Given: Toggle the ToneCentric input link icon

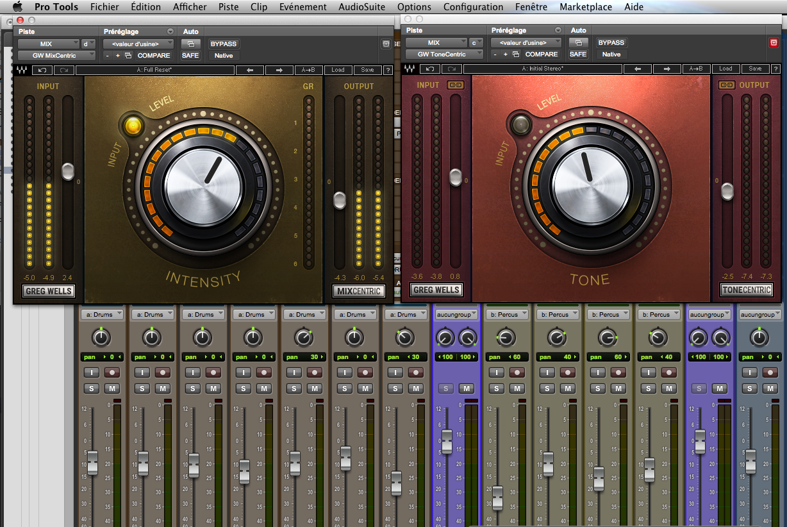Looking at the screenshot, I should (x=455, y=85).
